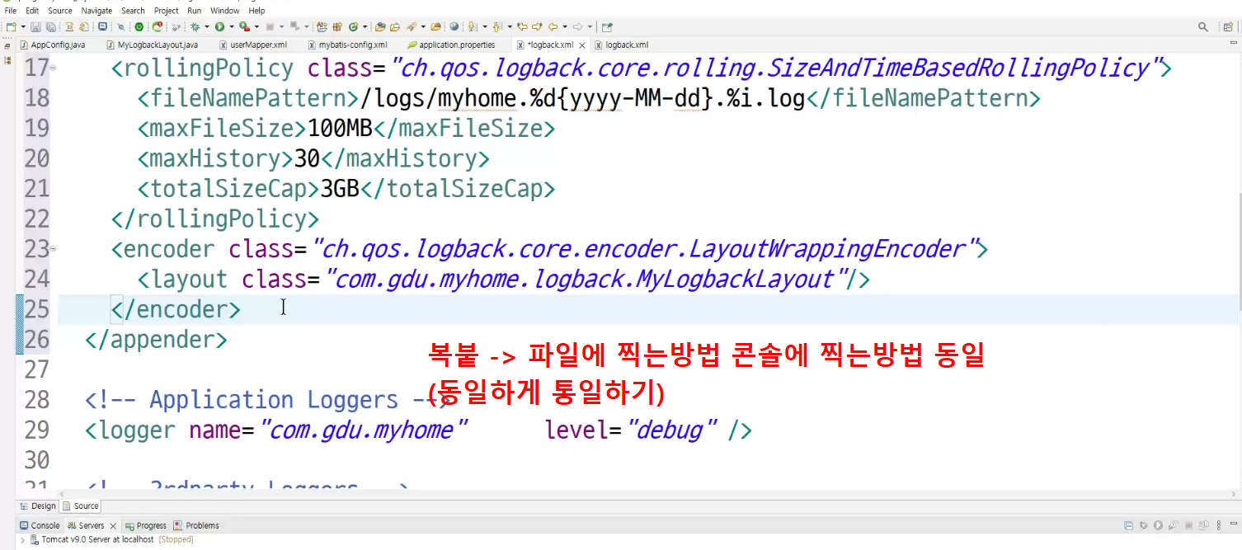Click the Last Edit Location icon

pos(522,26)
